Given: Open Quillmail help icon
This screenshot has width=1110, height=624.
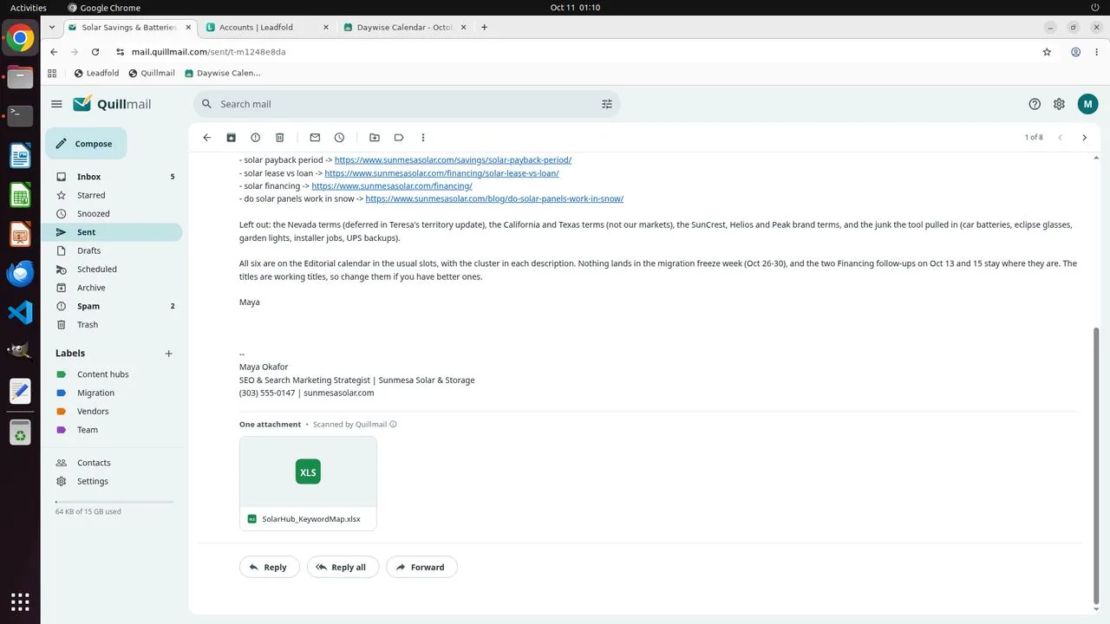Looking at the screenshot, I should (x=1035, y=104).
